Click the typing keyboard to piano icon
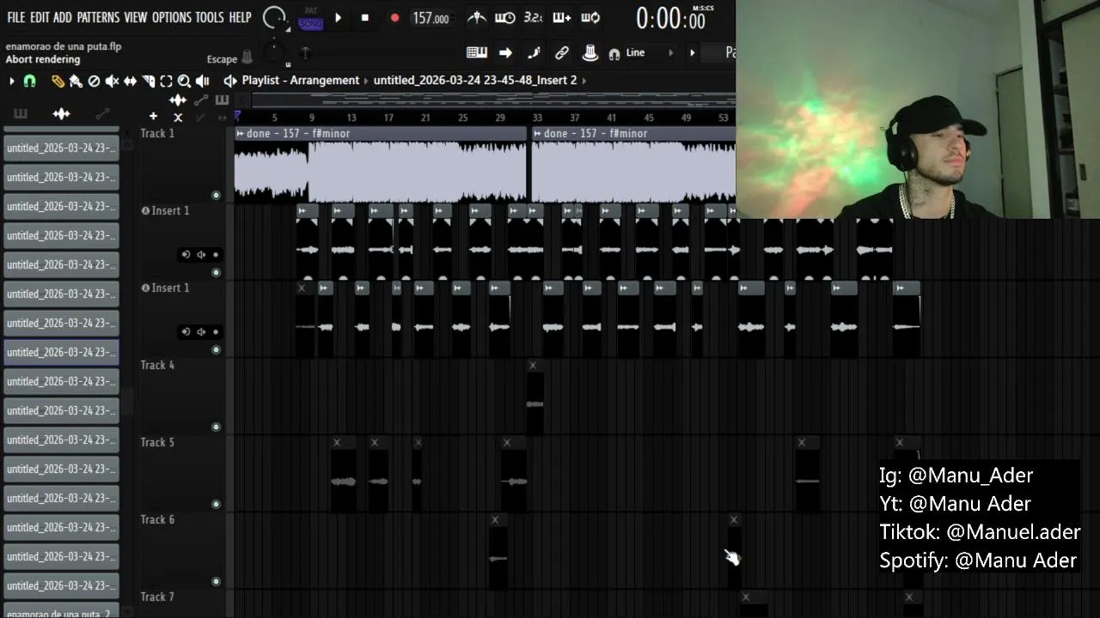 [x=477, y=52]
